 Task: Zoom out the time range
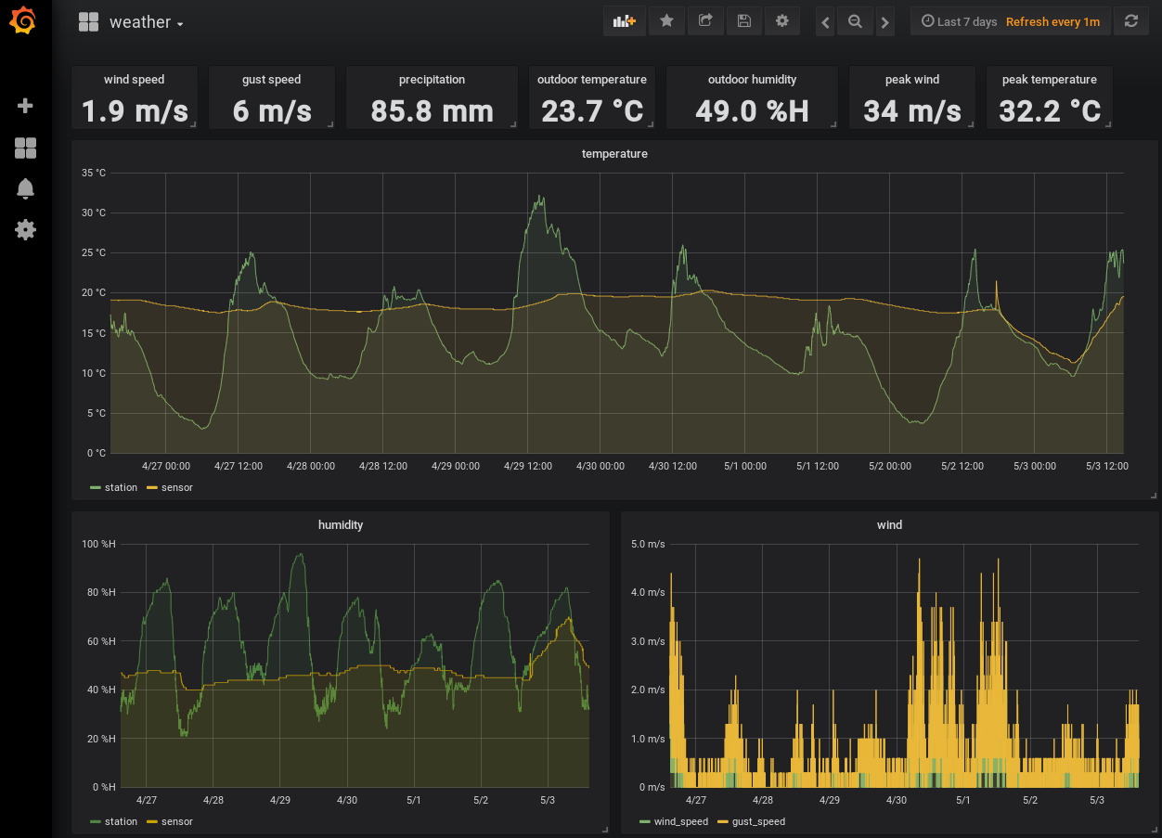click(855, 21)
